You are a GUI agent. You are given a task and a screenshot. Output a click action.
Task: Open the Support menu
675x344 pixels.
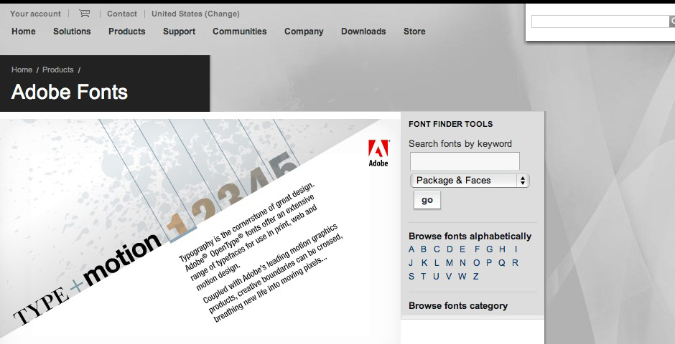179,32
